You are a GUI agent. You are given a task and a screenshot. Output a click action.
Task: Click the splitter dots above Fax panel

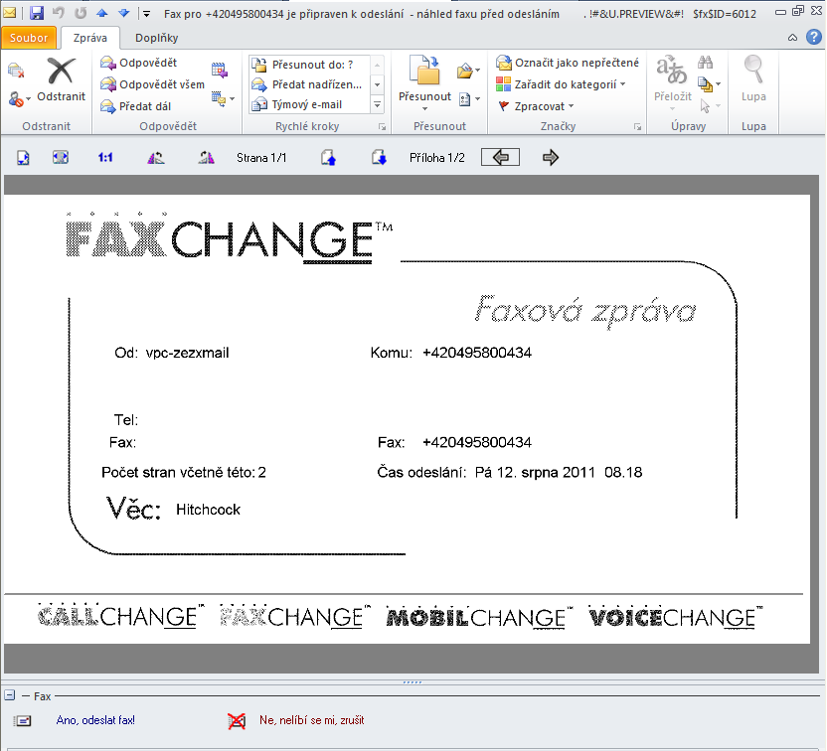click(412, 682)
